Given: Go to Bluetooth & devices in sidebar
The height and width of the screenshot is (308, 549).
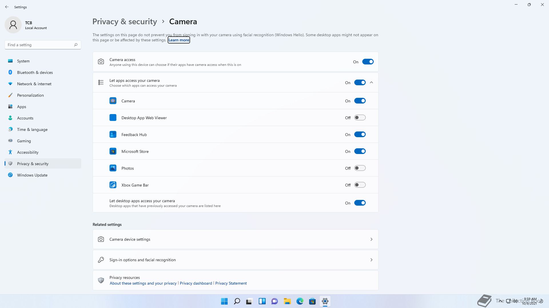Looking at the screenshot, I should 35,72.
